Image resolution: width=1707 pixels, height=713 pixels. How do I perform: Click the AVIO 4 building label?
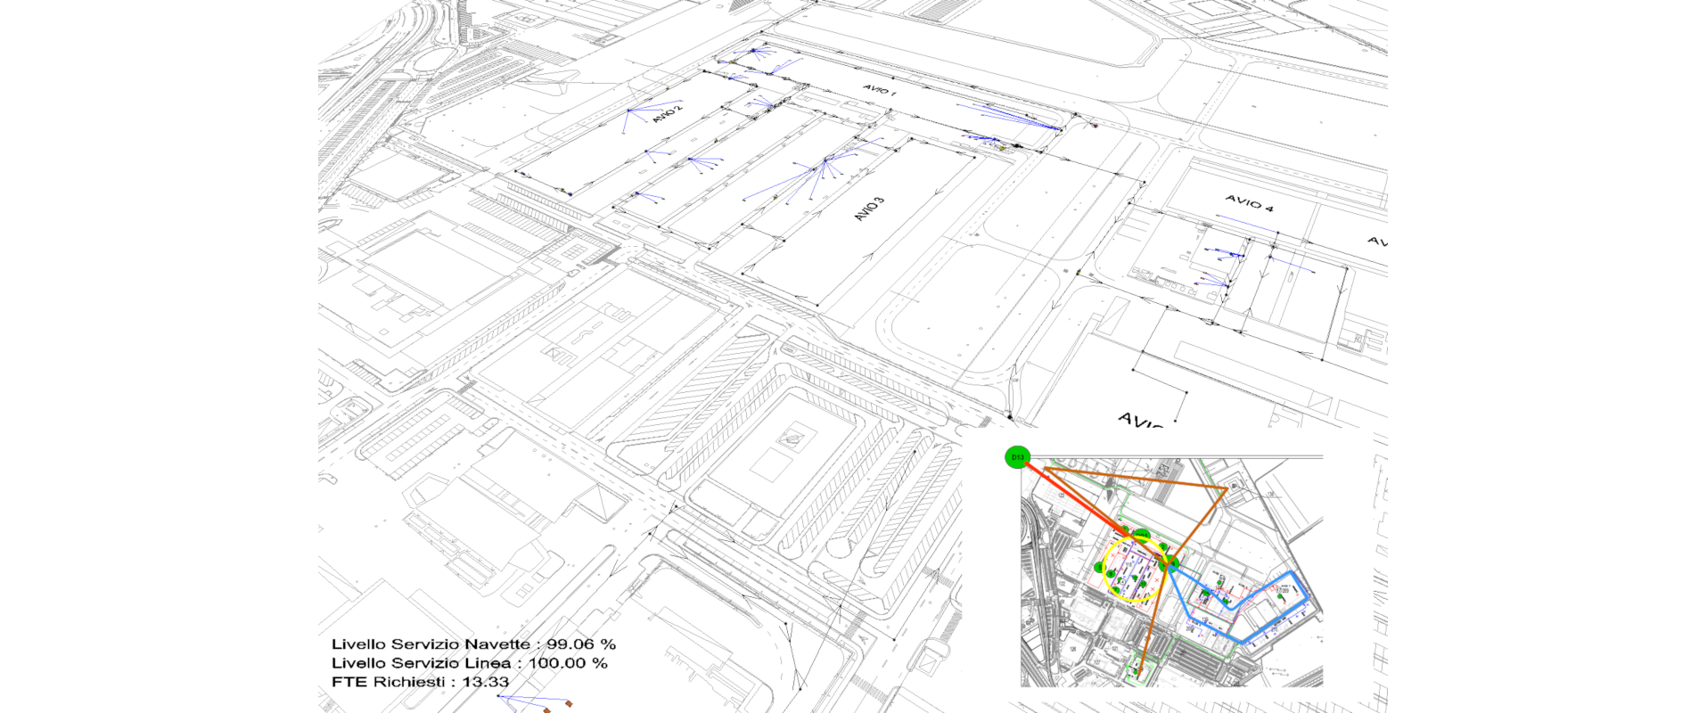[x=1249, y=203]
